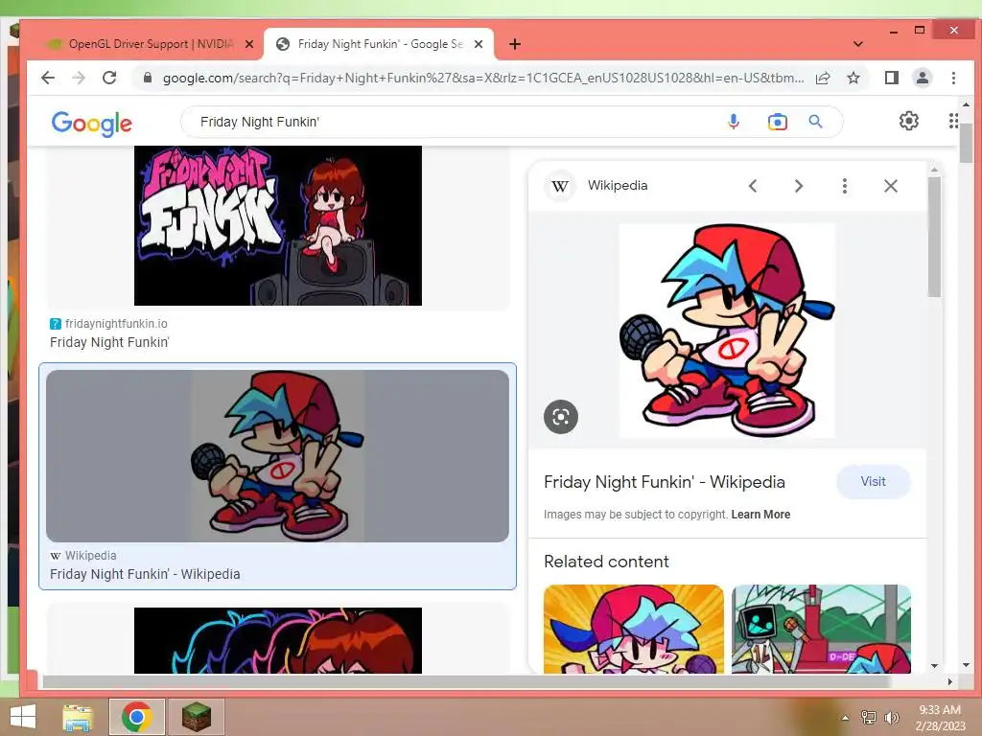Click the browser forward arrow
Screen dimensions: 982x736
click(79, 78)
